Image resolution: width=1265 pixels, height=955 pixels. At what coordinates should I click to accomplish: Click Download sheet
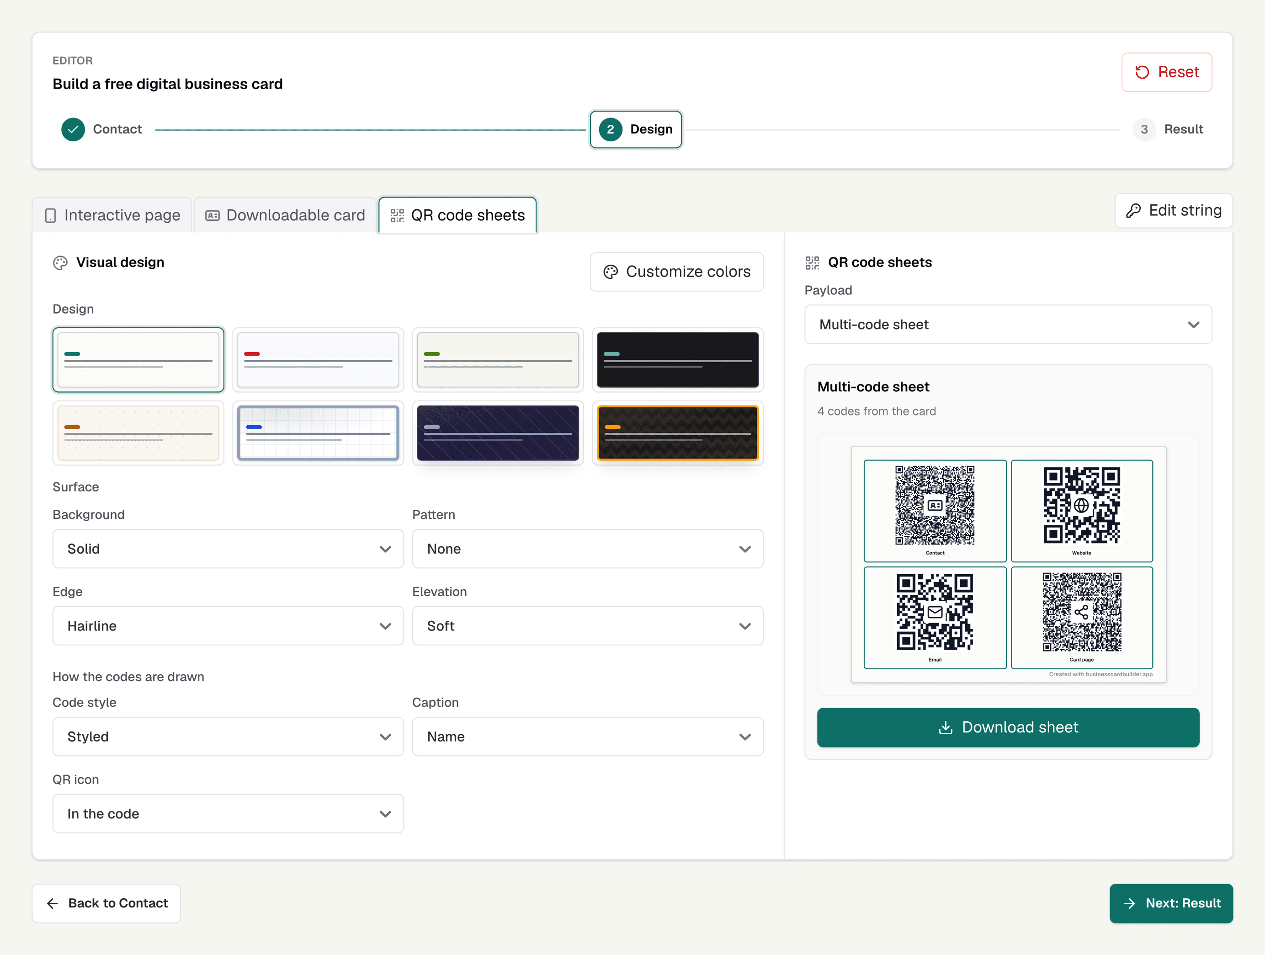pos(1008,727)
